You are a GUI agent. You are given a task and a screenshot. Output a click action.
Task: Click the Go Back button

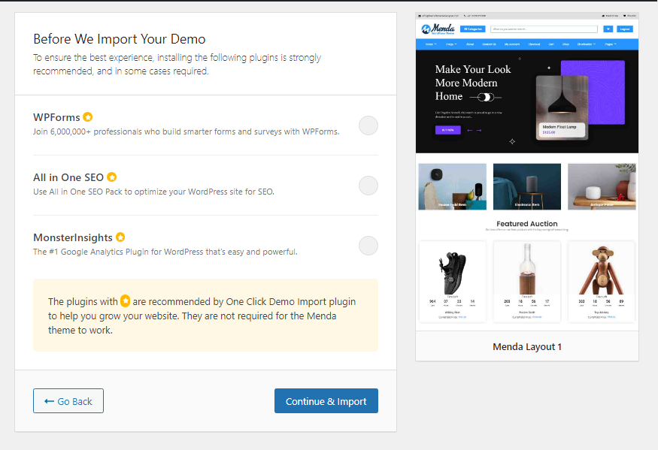[68, 401]
